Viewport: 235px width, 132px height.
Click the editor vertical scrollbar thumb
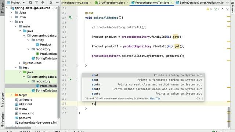(228, 117)
